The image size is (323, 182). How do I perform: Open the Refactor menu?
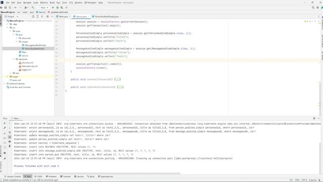click(44, 3)
